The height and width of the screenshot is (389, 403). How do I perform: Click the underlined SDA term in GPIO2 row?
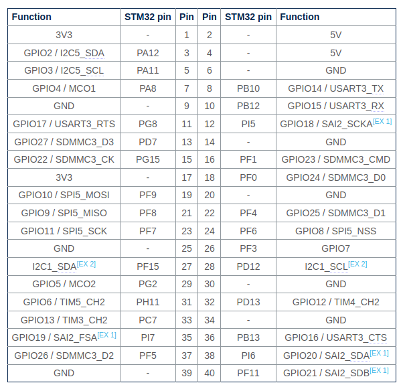click(94, 53)
